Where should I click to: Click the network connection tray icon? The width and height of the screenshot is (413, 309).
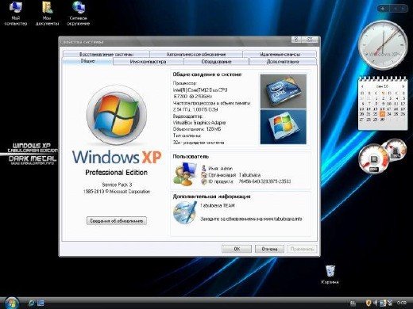(x=383, y=303)
